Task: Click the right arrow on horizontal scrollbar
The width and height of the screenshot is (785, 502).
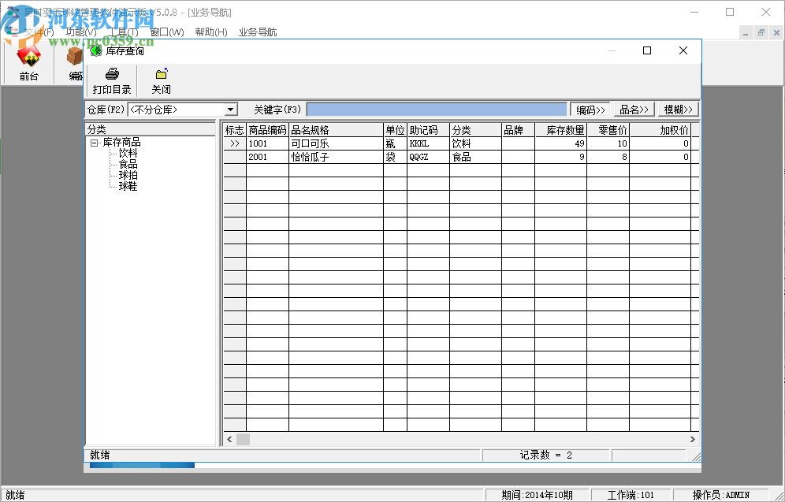Action: pos(693,439)
